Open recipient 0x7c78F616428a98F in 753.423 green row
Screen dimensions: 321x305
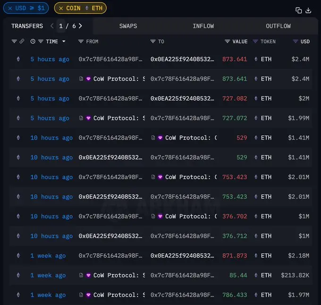coord(182,197)
